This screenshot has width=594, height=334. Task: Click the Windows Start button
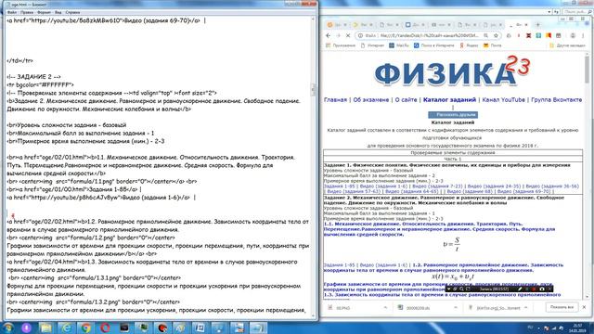click(7, 328)
